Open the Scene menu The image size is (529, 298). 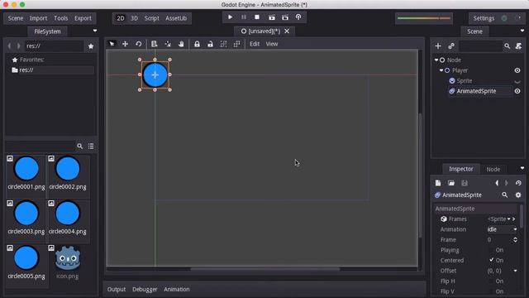[x=16, y=18]
